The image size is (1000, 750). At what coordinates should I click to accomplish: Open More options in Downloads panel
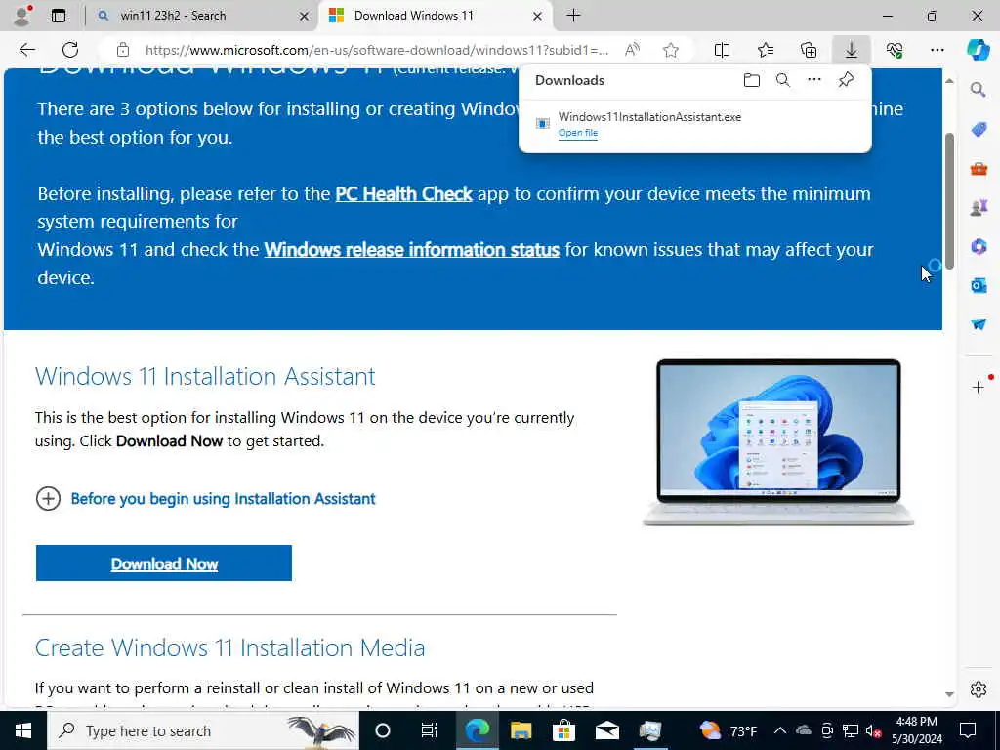tap(814, 80)
